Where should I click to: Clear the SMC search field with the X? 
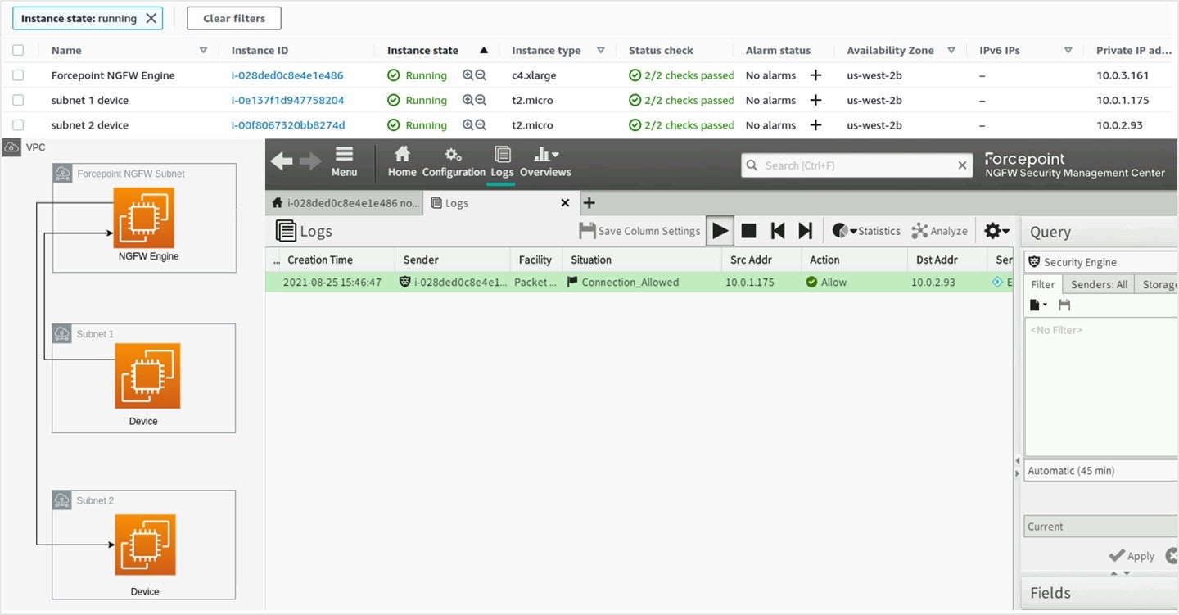[962, 165]
